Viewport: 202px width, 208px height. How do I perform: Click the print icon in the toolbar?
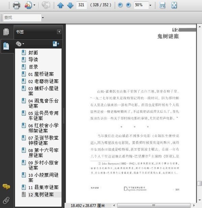tap(16, 5)
